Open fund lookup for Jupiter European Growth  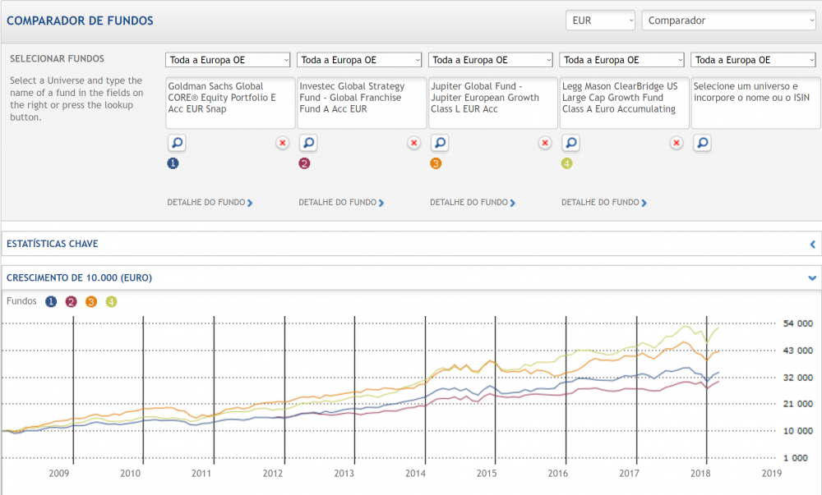pyautogui.click(x=440, y=143)
